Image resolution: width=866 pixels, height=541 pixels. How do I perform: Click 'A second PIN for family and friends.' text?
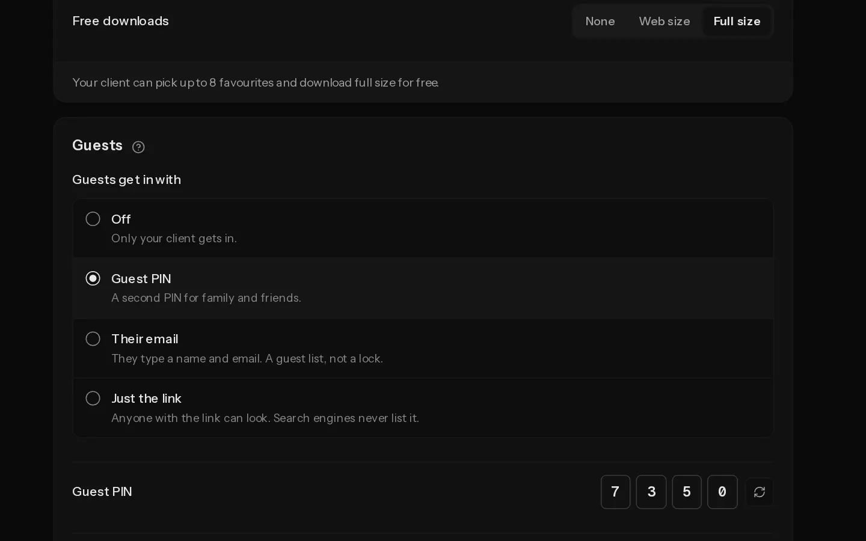pos(206,298)
